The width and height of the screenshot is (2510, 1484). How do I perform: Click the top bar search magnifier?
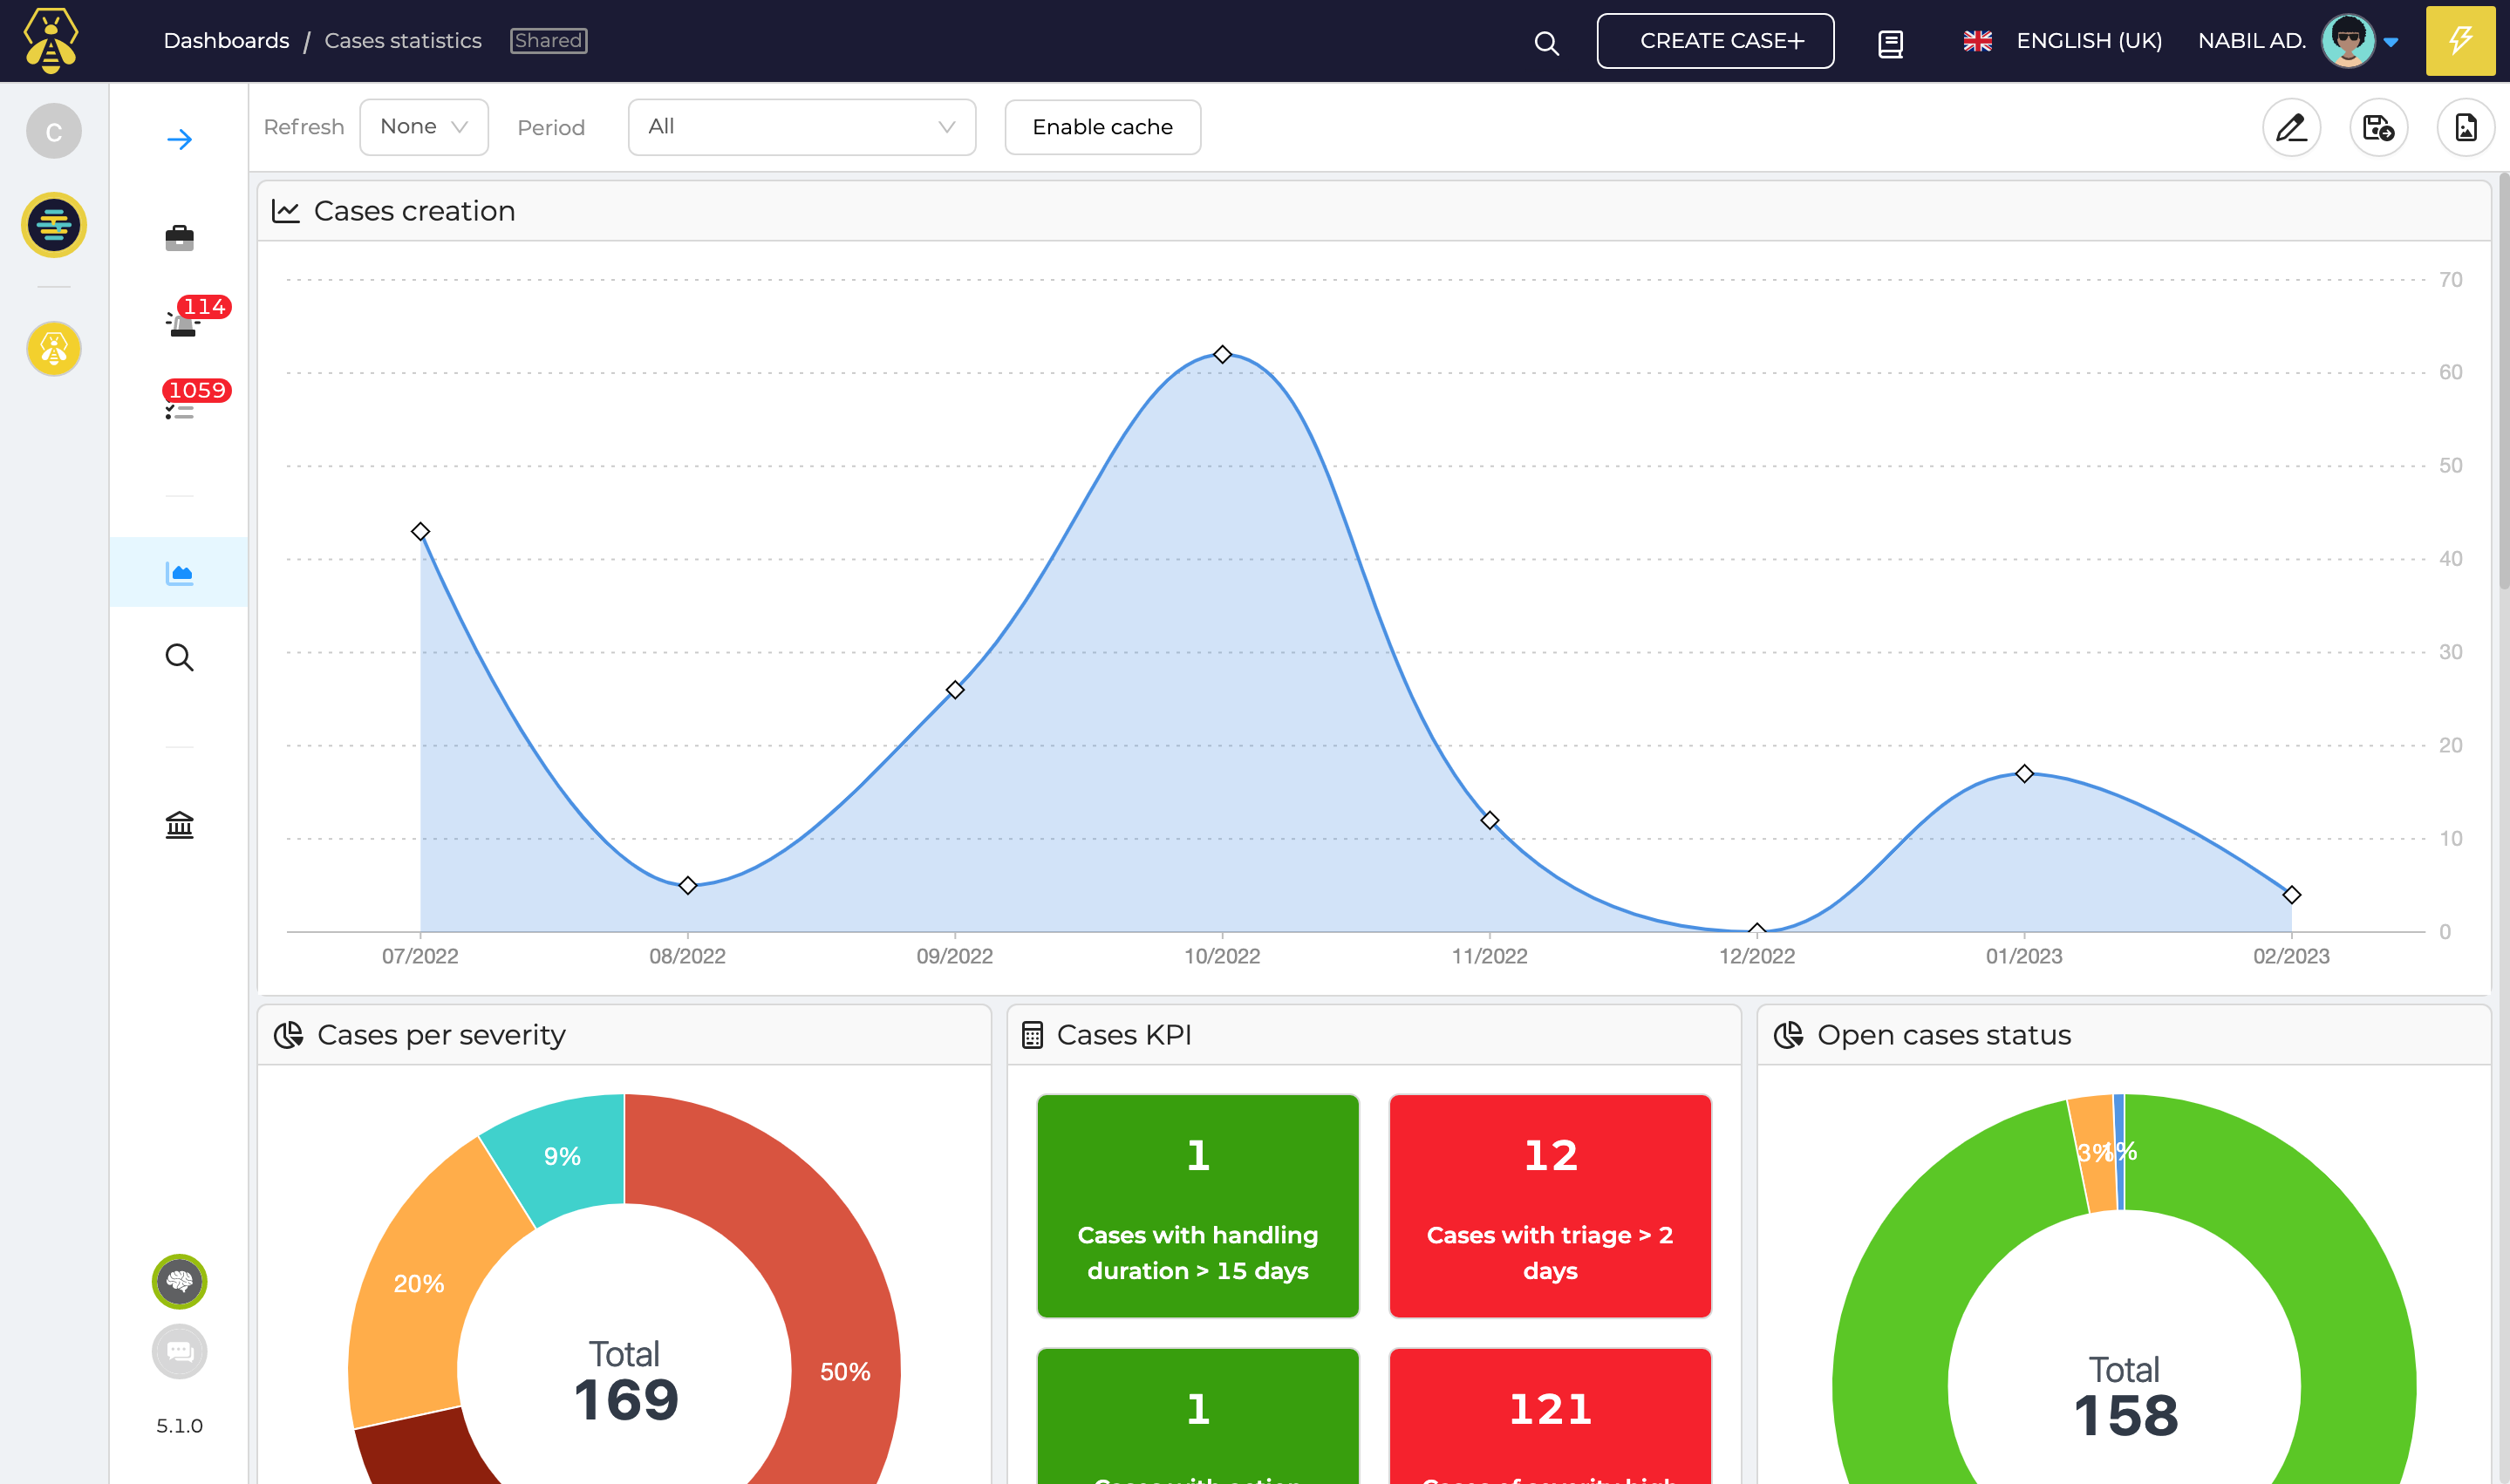tap(1546, 43)
